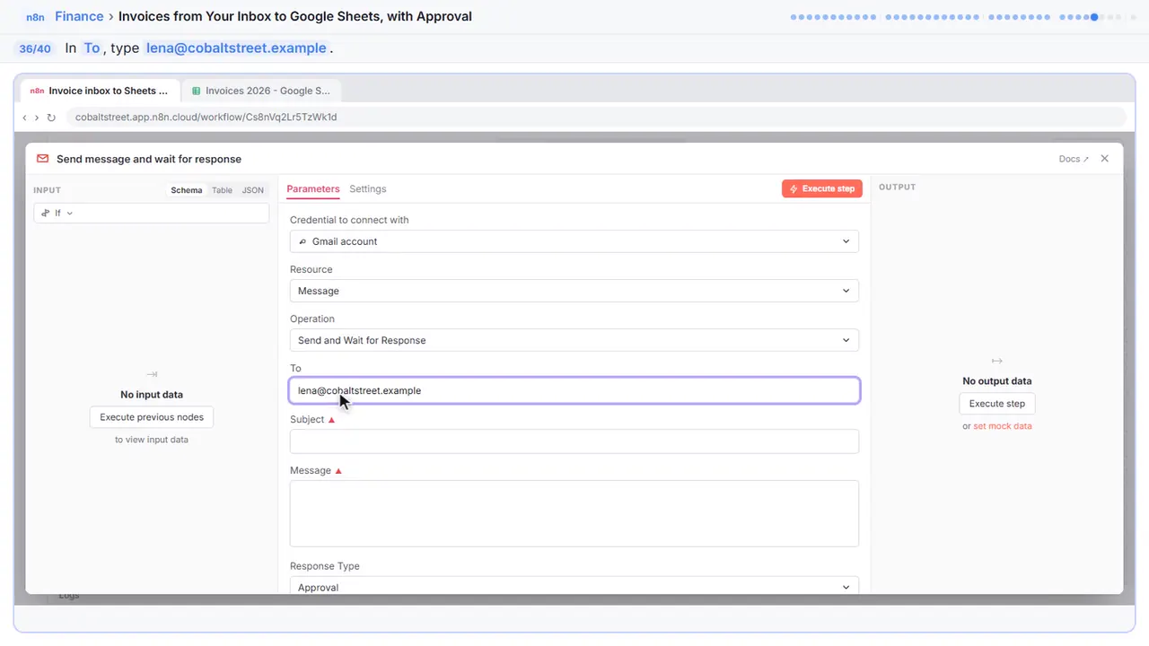Open the Gmail account credential dropdown
Screen dimensions: 1149x646
coord(574,241)
